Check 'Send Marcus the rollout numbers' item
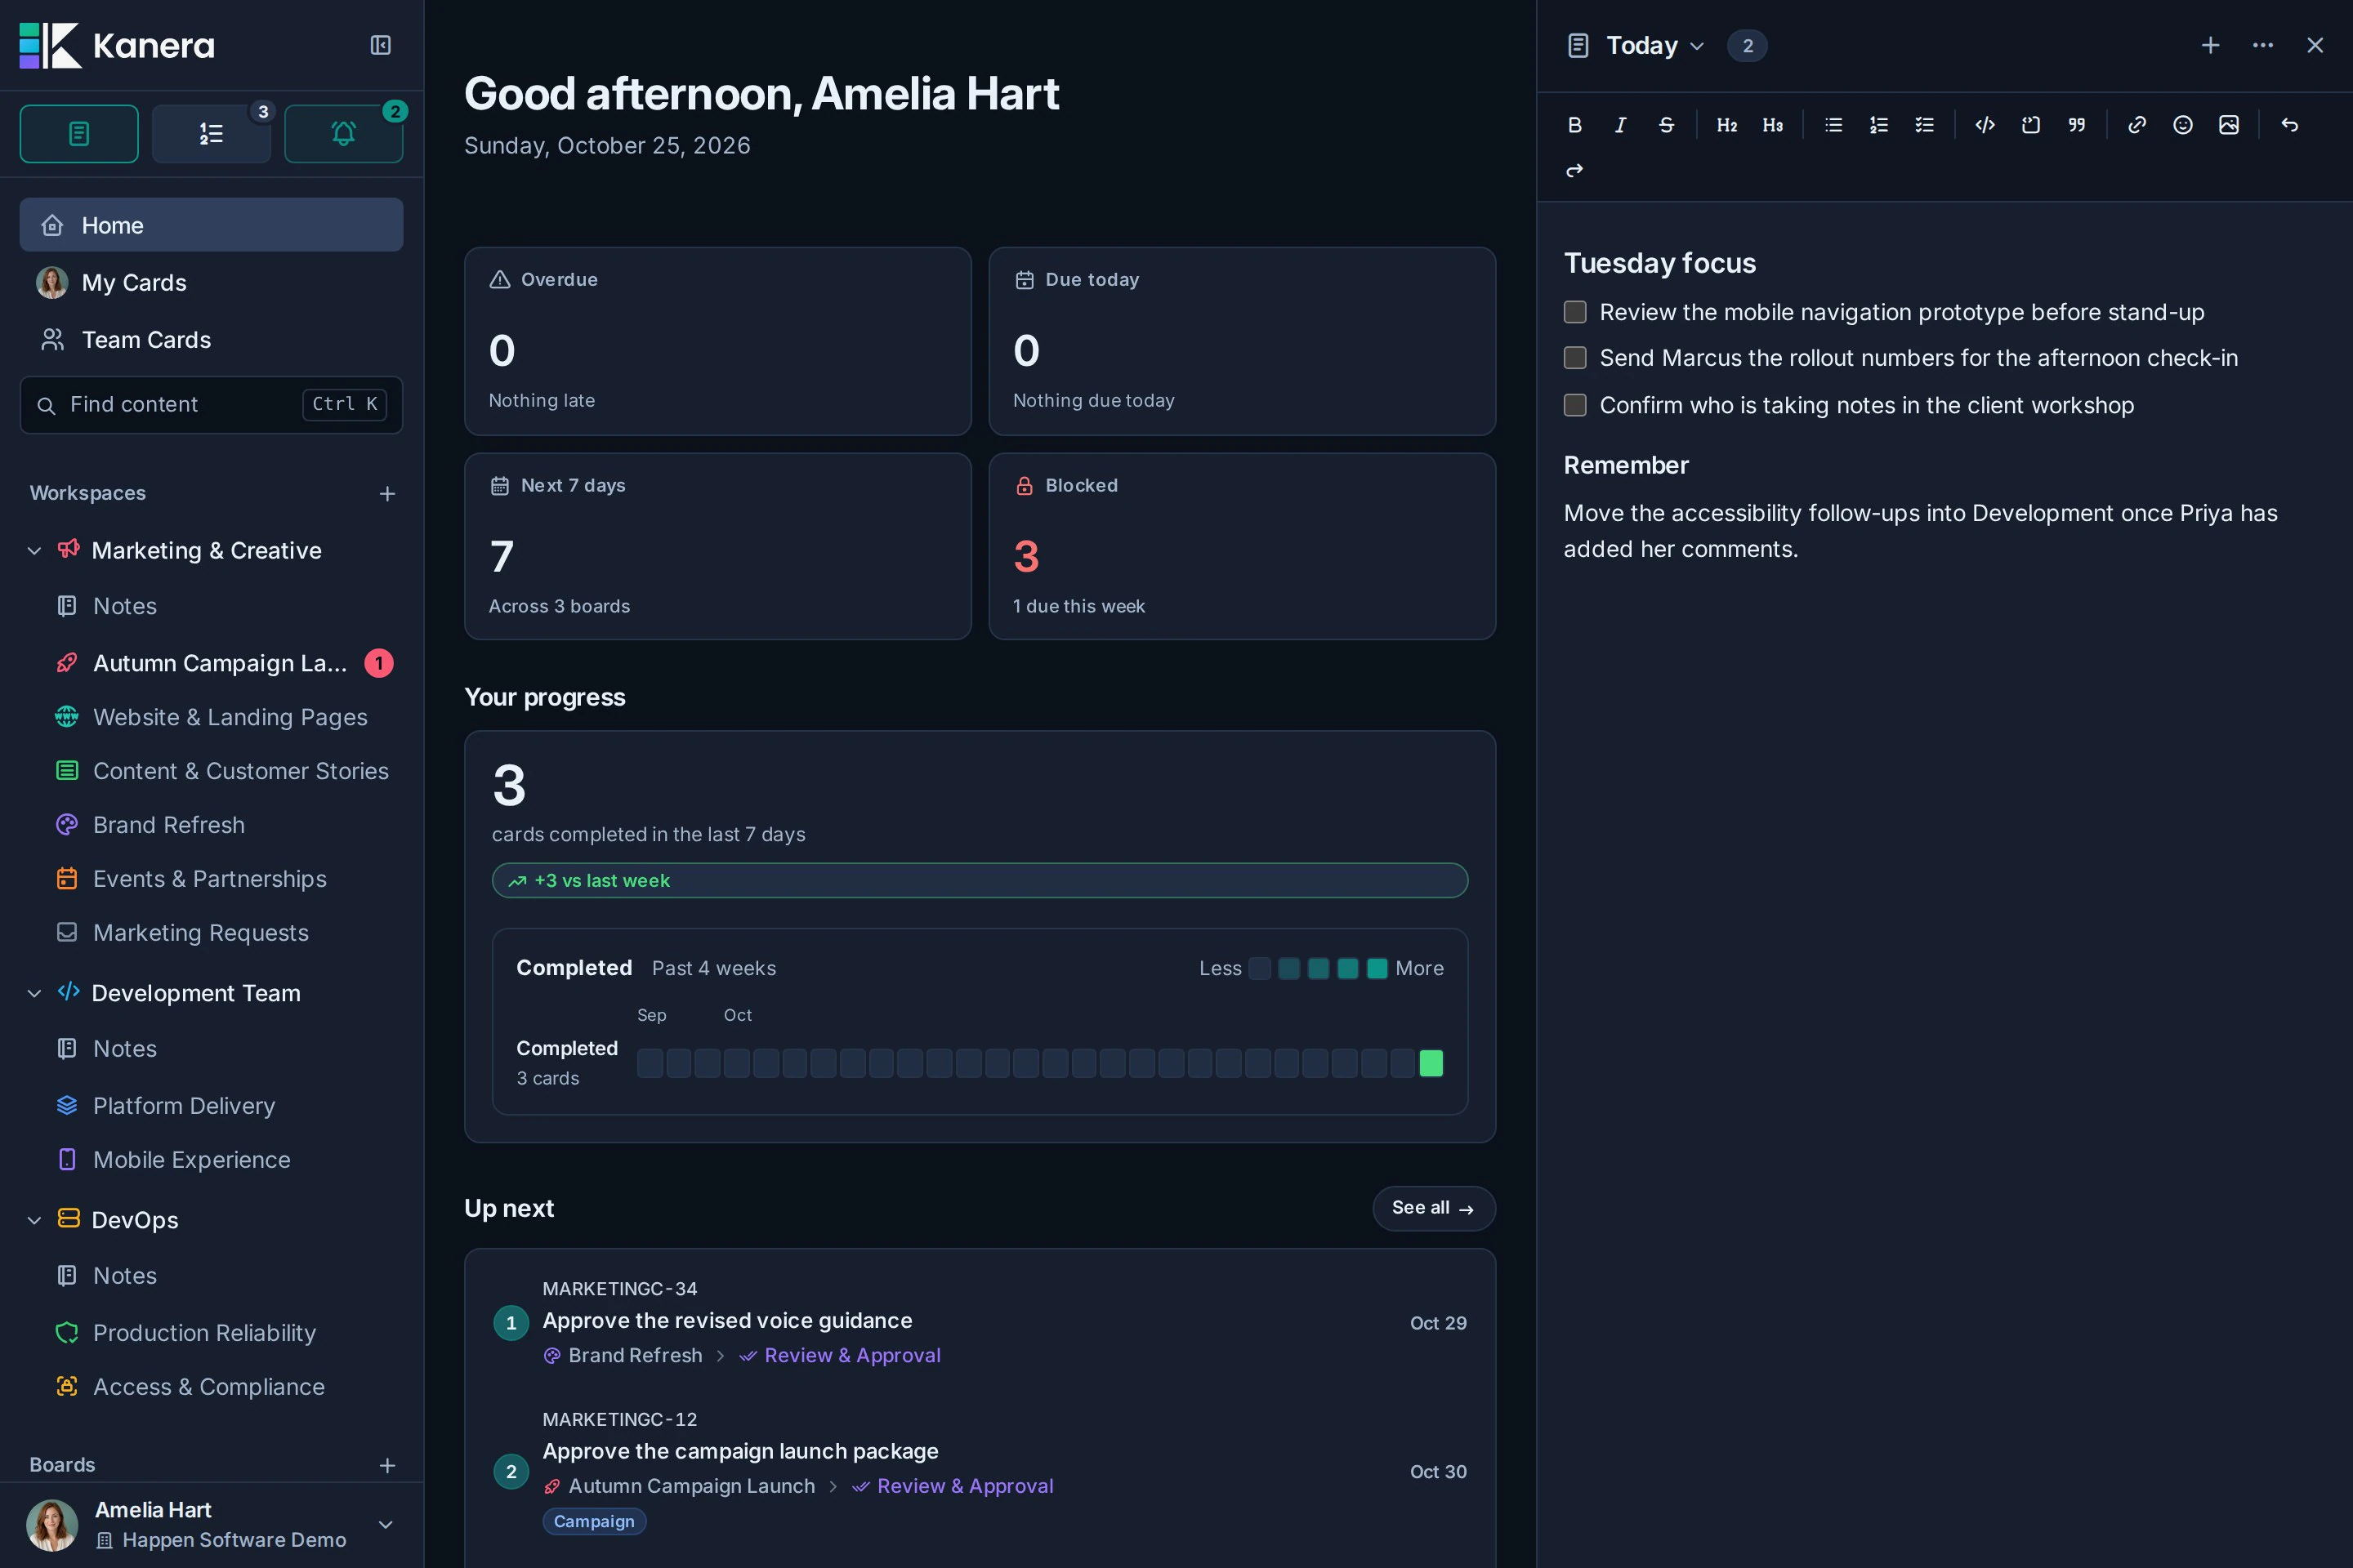The width and height of the screenshot is (2353, 1568). pyautogui.click(x=1576, y=358)
